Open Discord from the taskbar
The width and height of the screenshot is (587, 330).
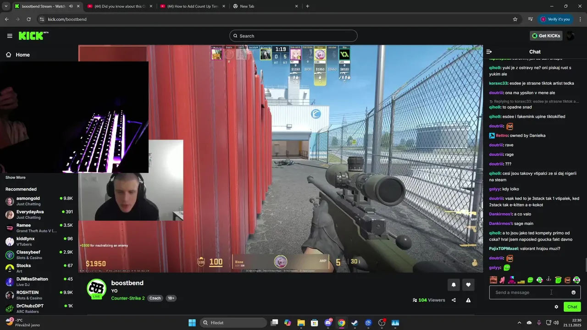point(328,323)
